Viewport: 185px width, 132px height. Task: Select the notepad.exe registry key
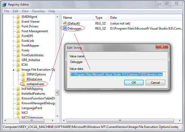35,84
